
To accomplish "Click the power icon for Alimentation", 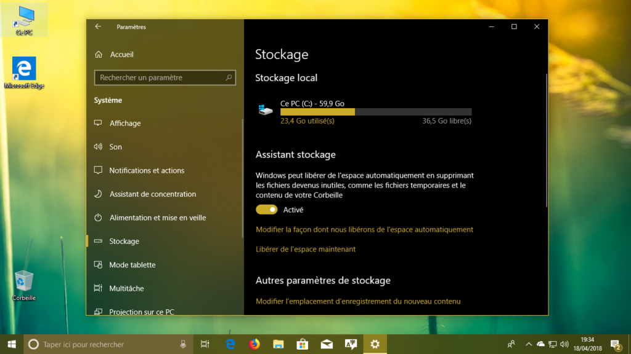I will [98, 218].
